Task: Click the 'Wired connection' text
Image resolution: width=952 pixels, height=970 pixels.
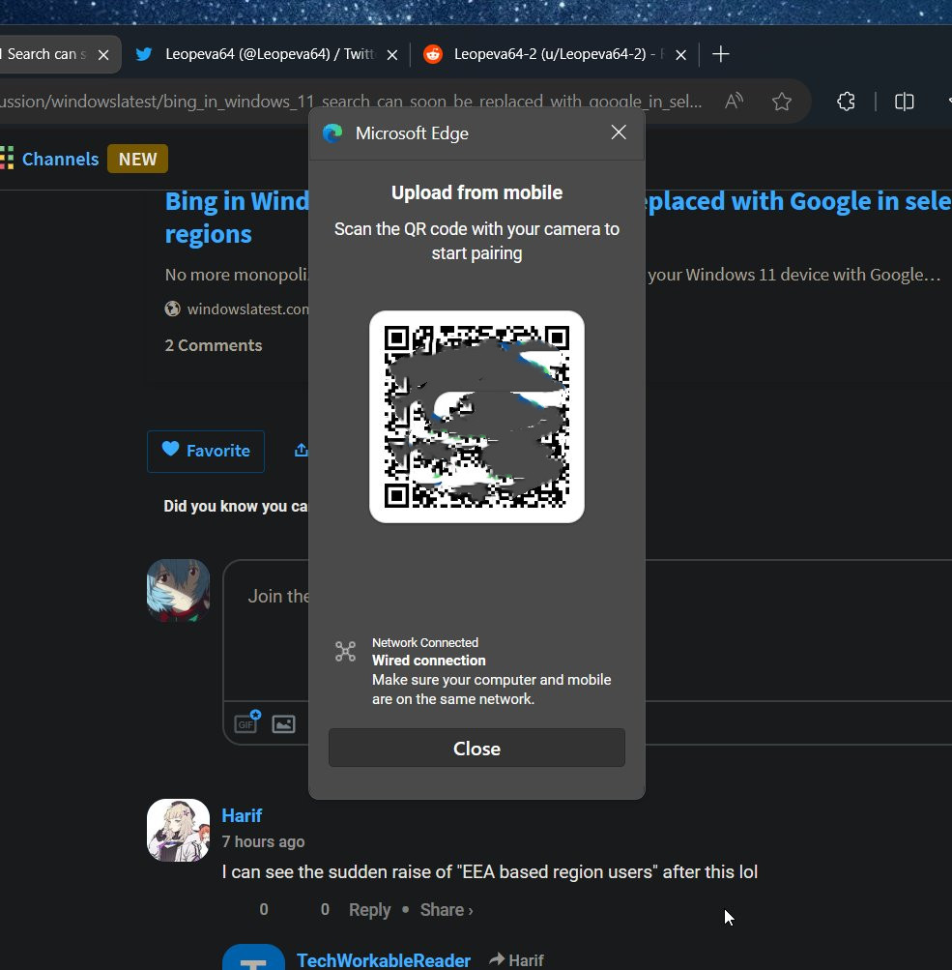Action: tap(429, 661)
